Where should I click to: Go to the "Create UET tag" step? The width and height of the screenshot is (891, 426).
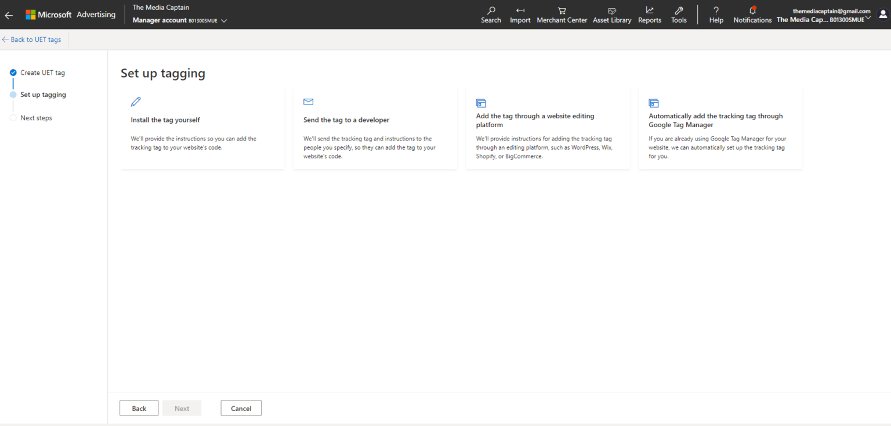tap(42, 72)
